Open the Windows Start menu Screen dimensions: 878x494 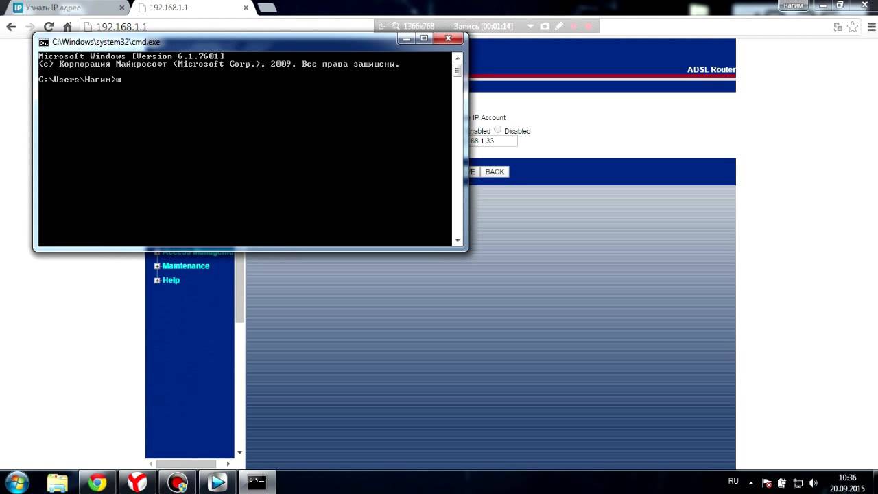click(16, 482)
